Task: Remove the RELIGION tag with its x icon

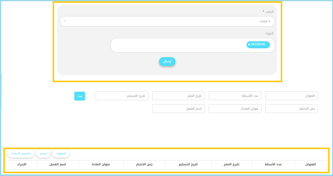Action: (x=249, y=45)
